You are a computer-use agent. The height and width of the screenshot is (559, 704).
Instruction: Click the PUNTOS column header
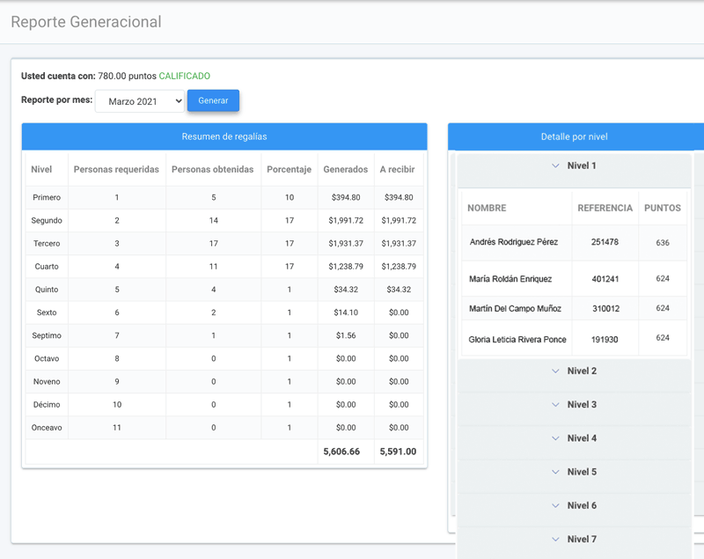662,209
